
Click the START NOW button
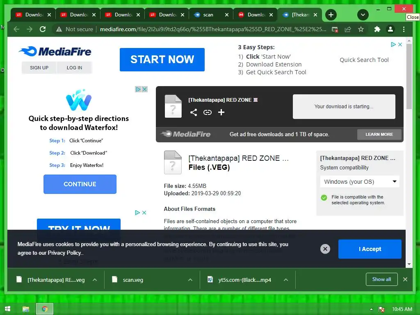(x=162, y=59)
